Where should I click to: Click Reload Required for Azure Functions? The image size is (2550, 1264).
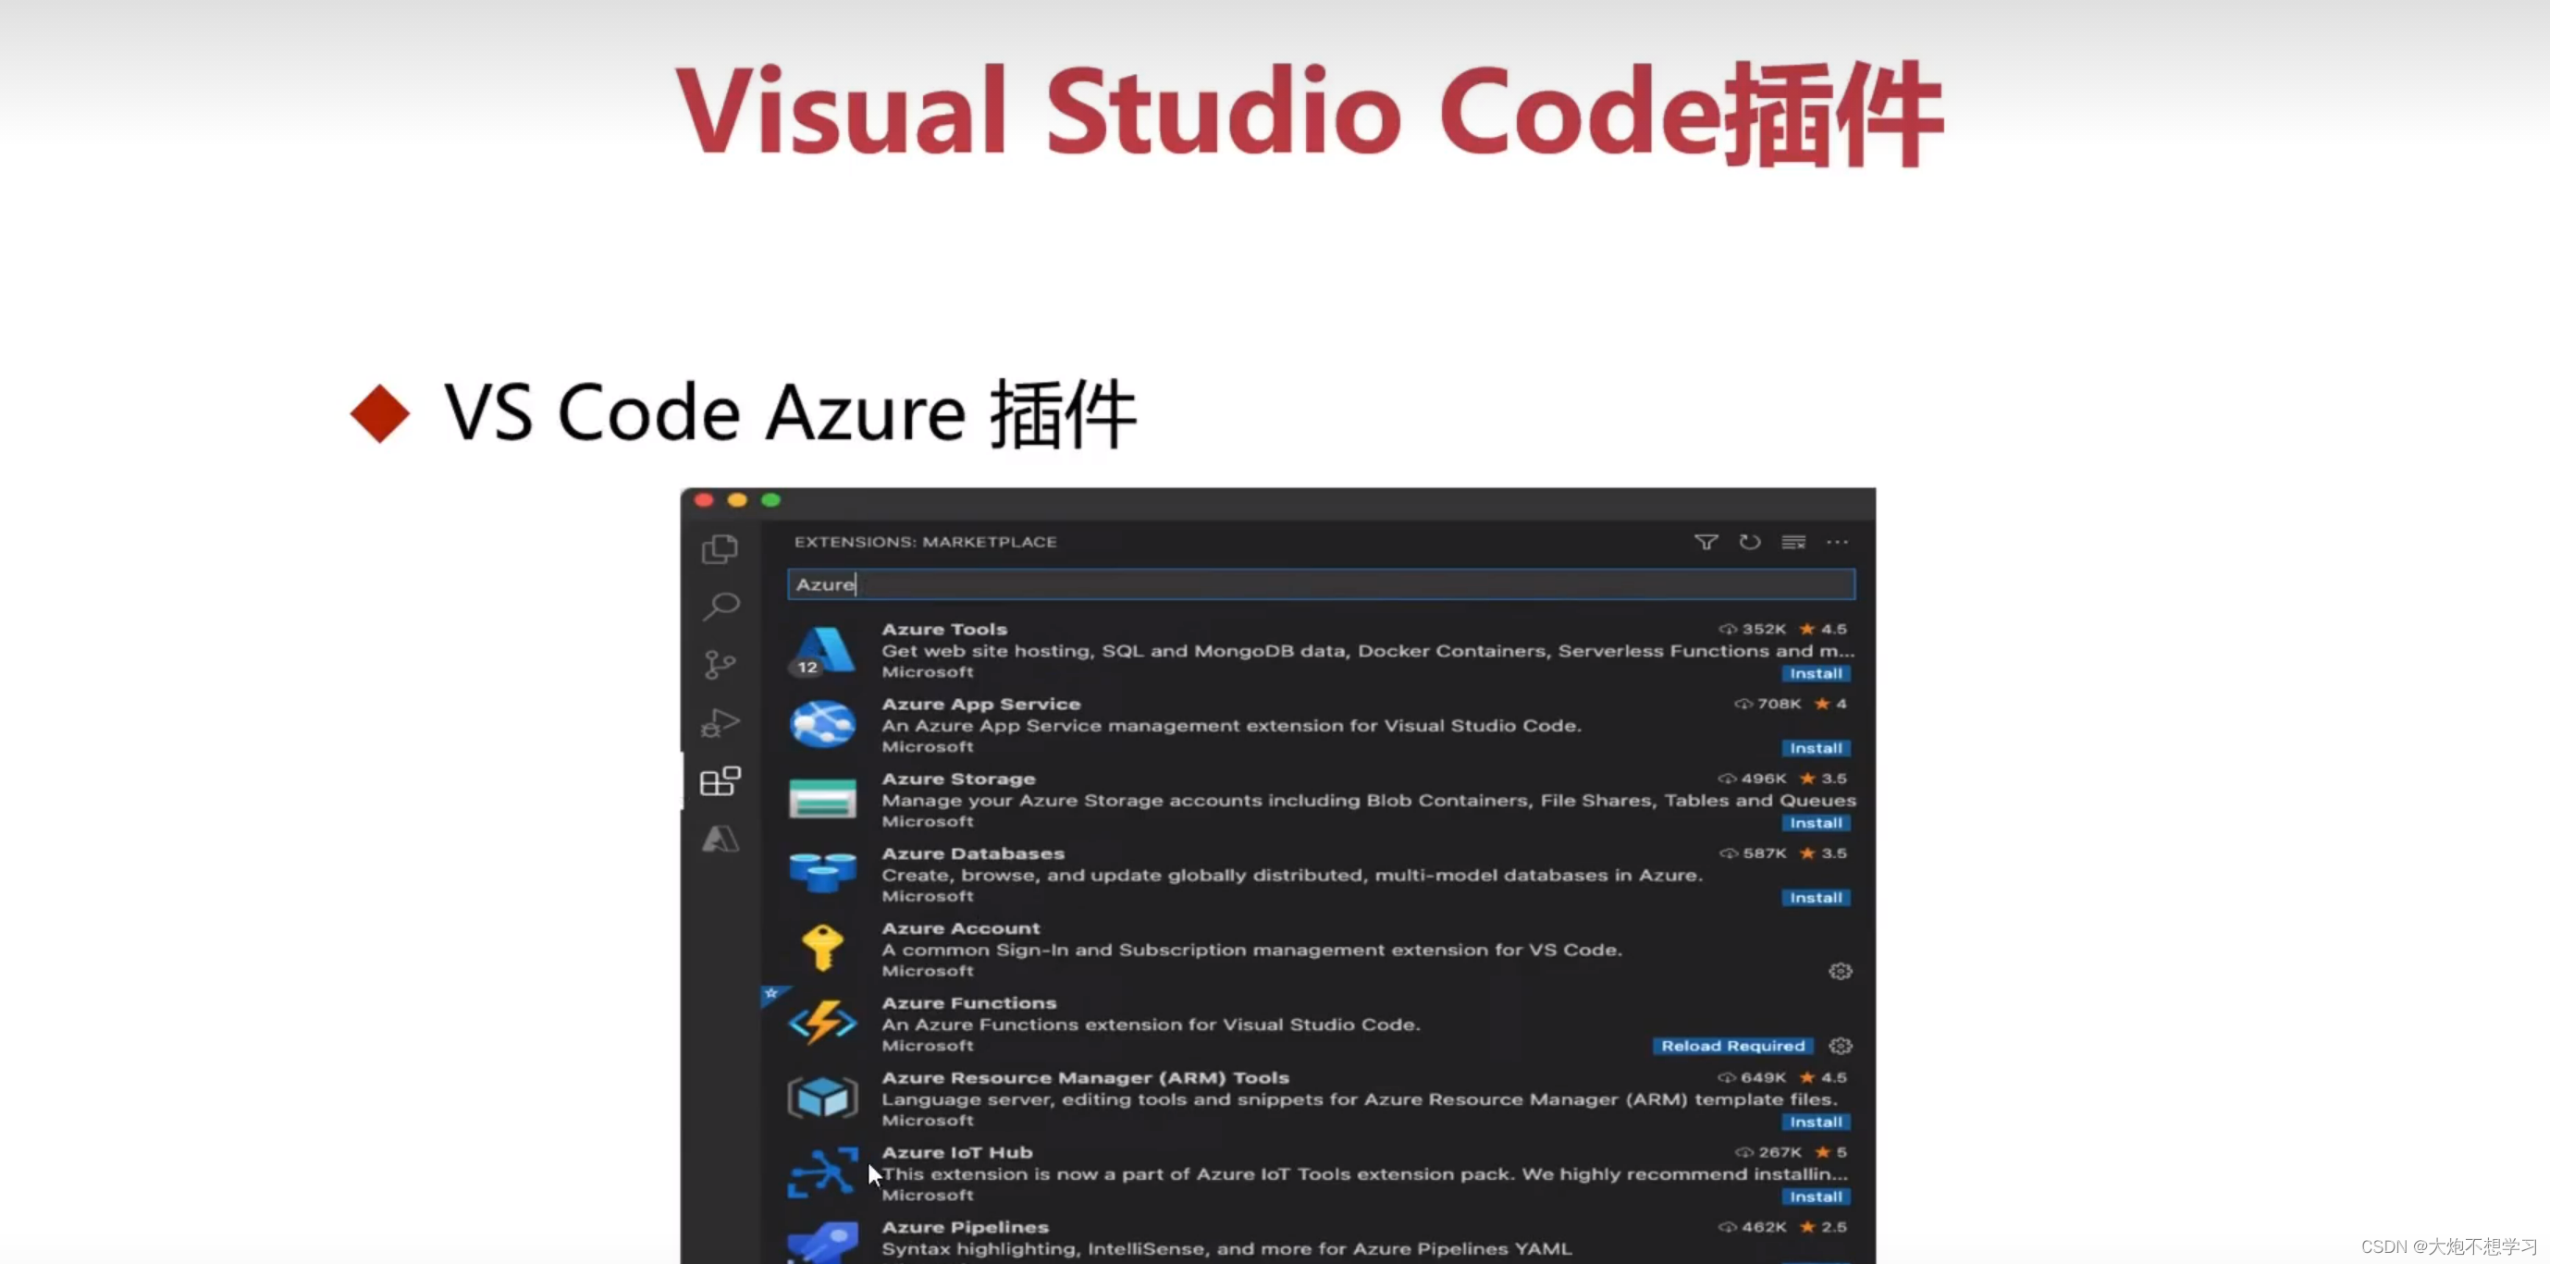[x=1732, y=1046]
